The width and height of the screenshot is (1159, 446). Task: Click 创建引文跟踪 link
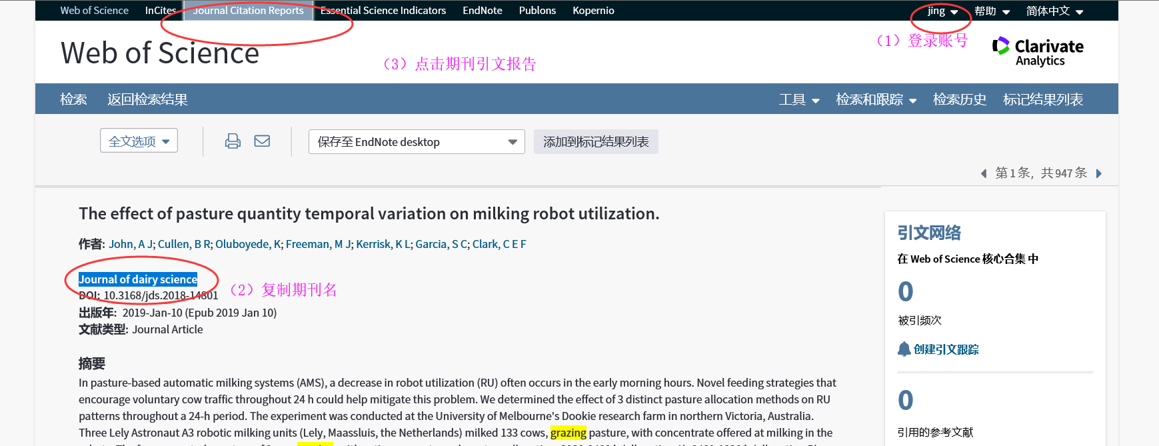pyautogui.click(x=946, y=349)
